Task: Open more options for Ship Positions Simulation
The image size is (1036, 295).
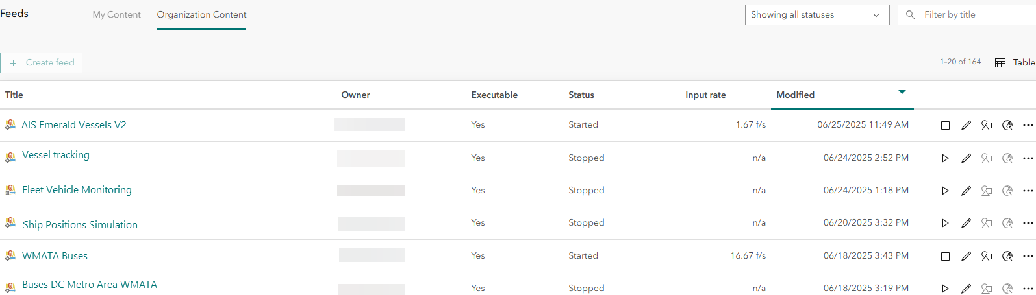Action: click(x=1028, y=223)
